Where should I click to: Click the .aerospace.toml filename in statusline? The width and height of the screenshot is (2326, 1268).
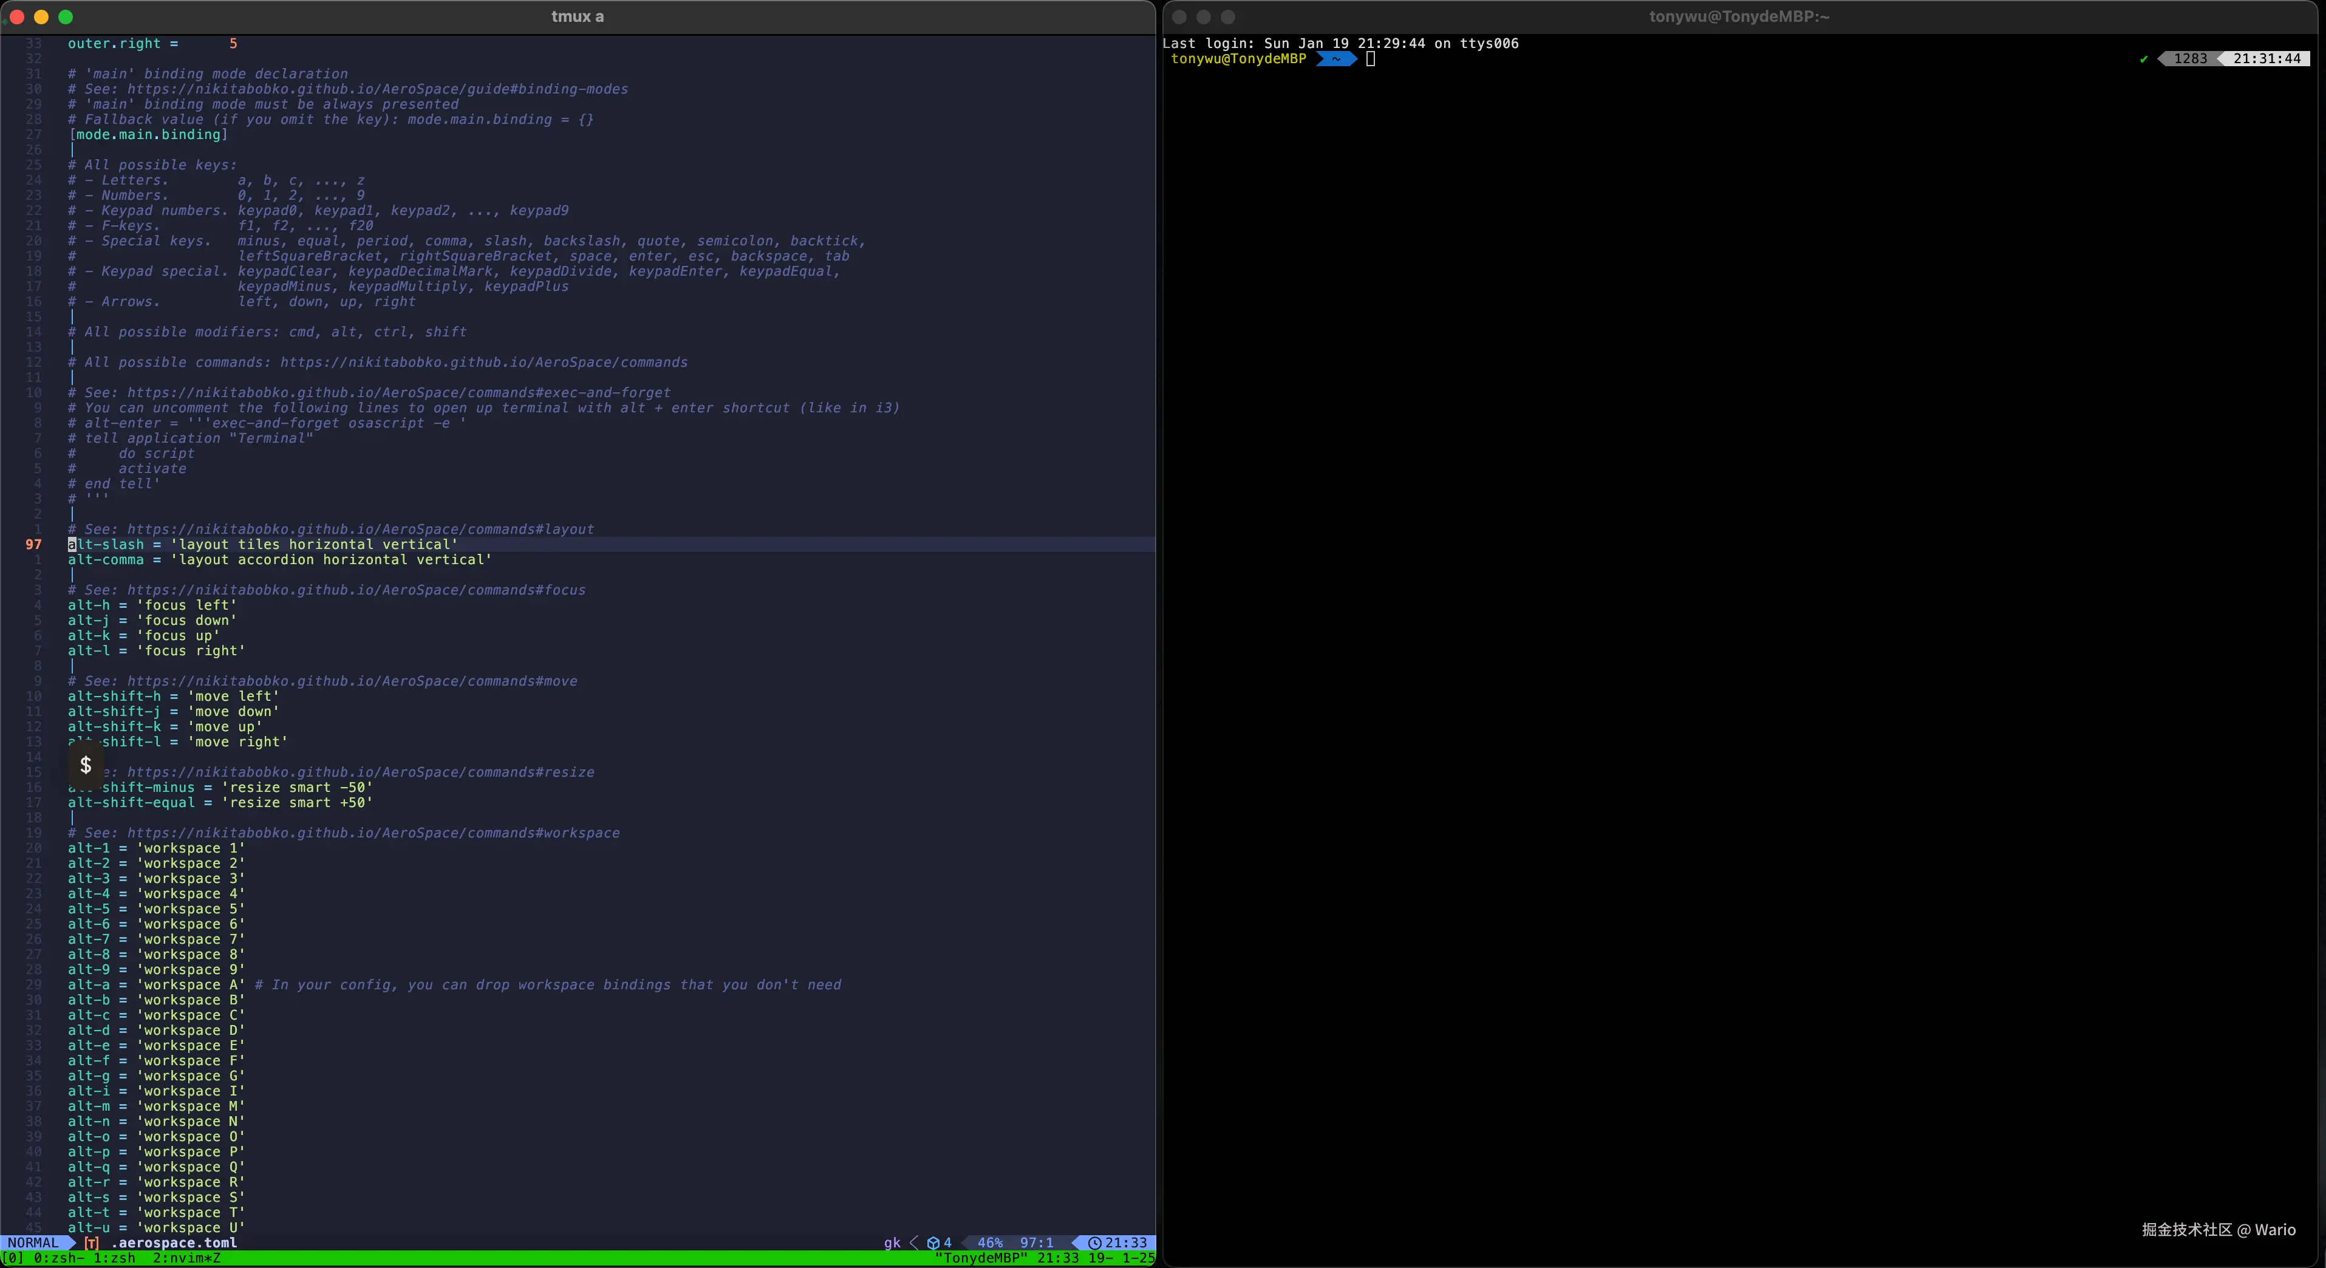pyautogui.click(x=173, y=1242)
